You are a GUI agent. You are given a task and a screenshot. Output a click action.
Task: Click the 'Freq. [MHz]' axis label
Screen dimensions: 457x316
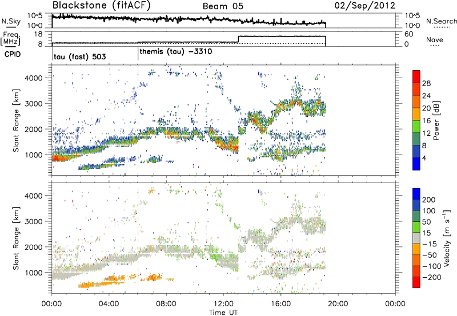10,39
